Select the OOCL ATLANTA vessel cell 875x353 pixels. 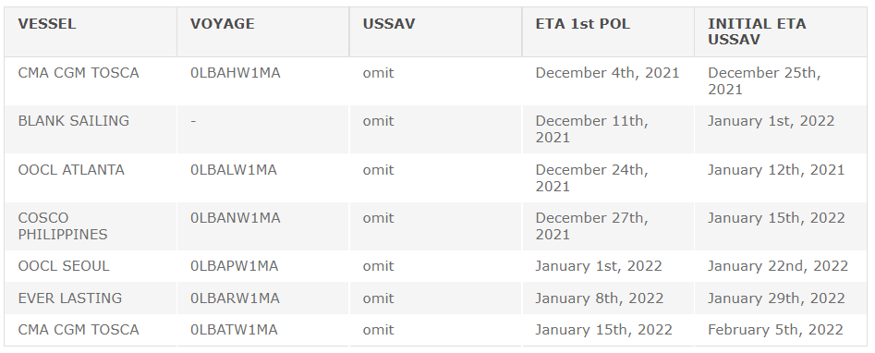91,178
